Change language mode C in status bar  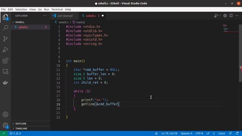pos(214,133)
